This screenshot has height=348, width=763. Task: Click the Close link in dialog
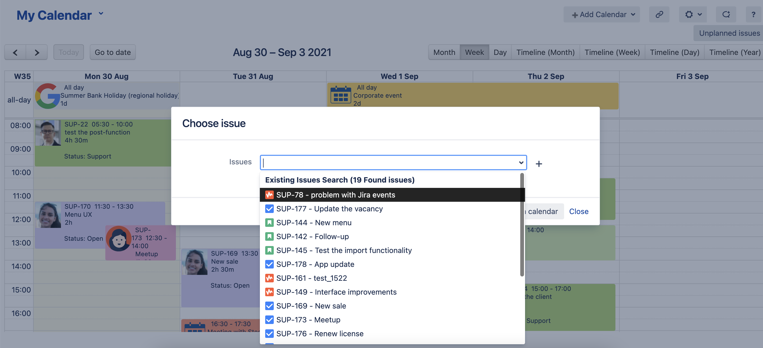579,211
